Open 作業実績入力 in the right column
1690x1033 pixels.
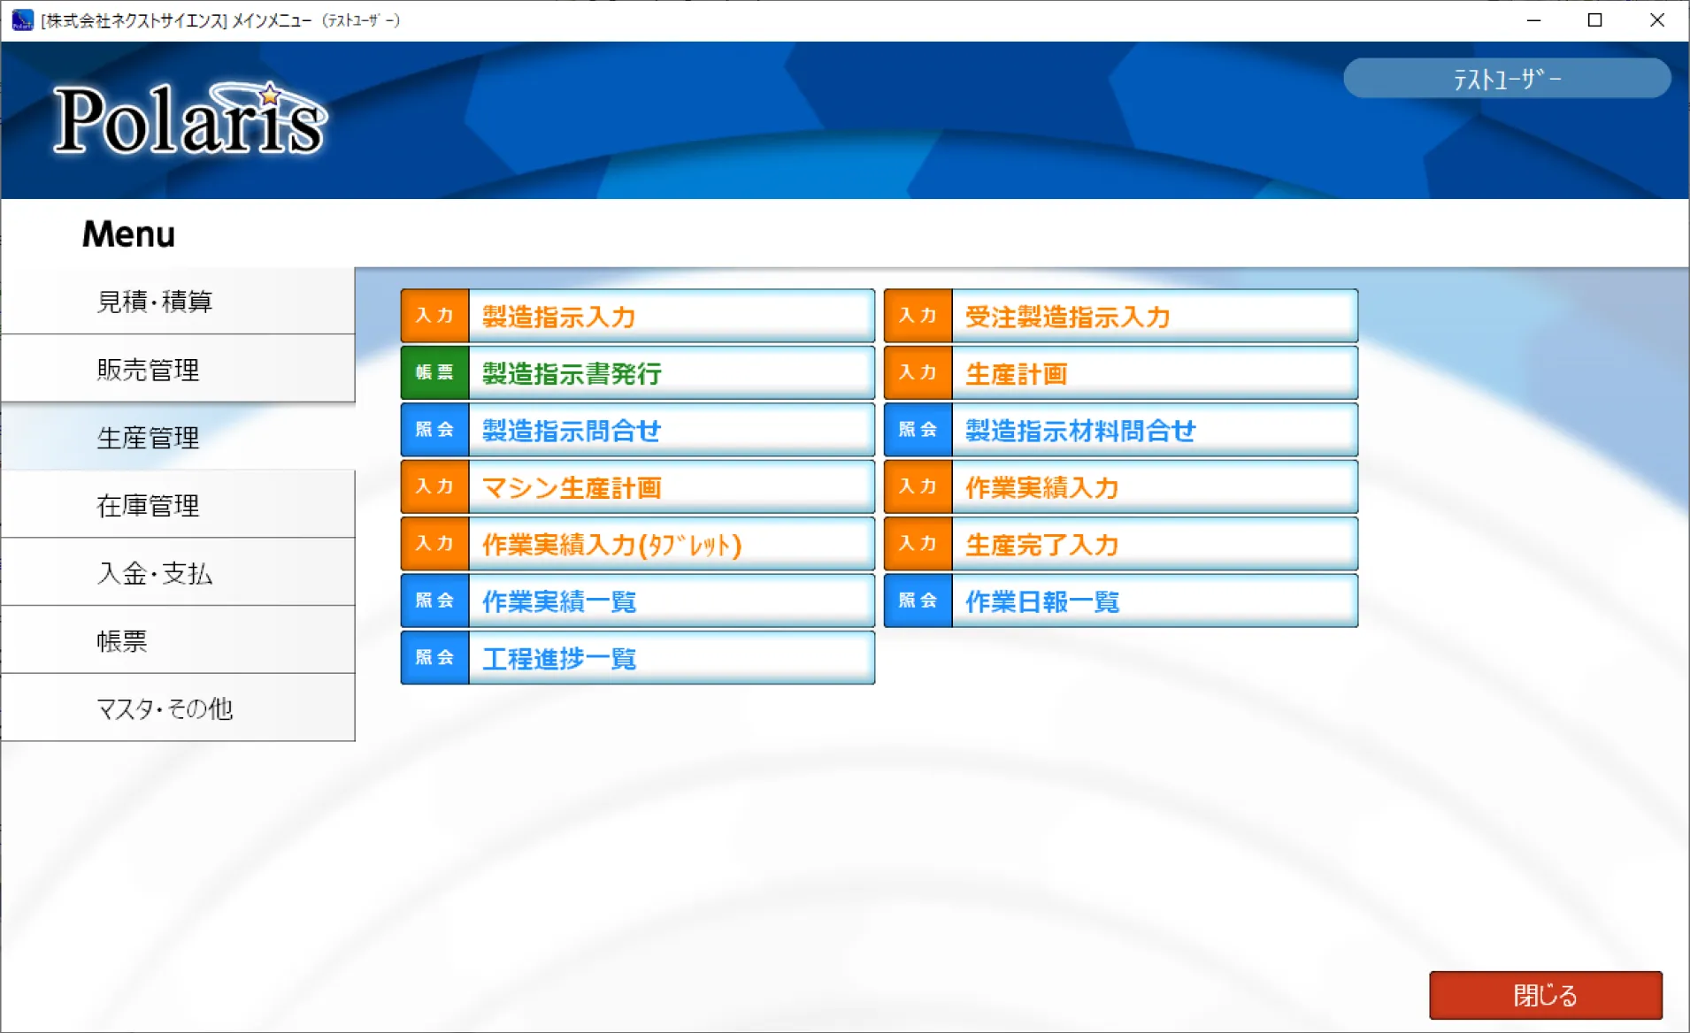point(1121,487)
